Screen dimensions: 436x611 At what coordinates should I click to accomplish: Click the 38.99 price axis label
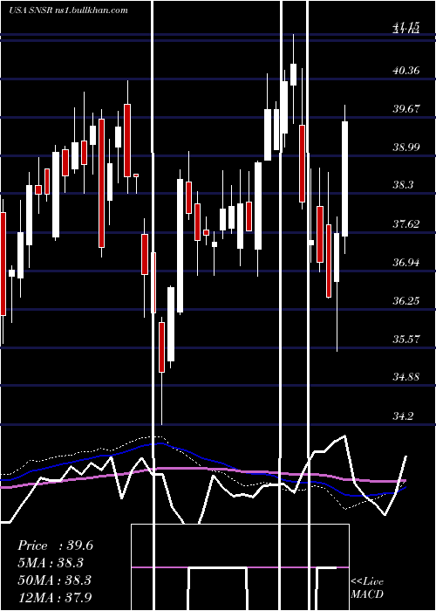pos(406,147)
